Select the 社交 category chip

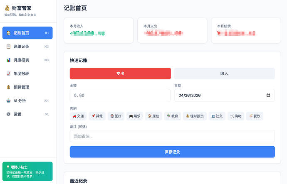(x=217, y=116)
